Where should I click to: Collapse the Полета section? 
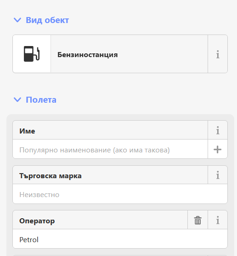coord(35,99)
